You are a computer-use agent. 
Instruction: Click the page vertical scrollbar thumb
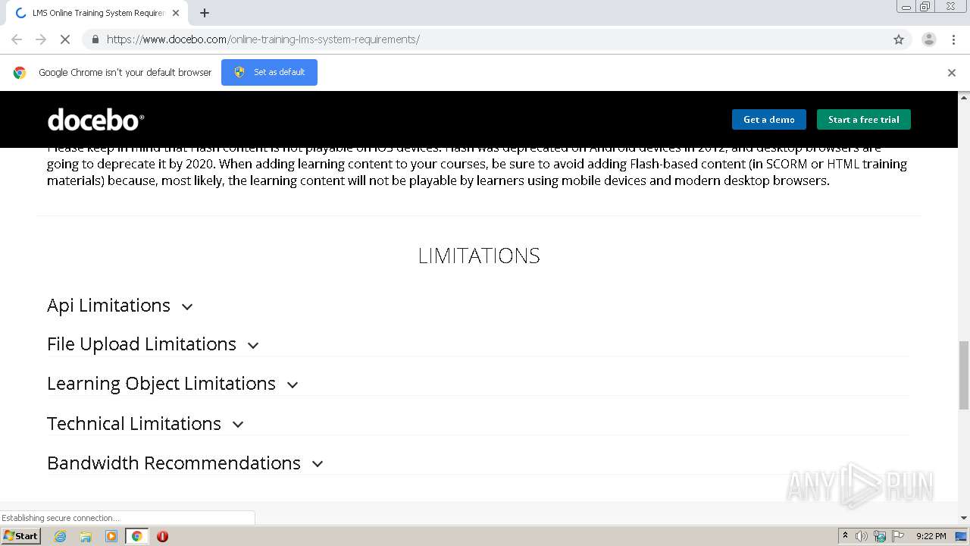964,375
